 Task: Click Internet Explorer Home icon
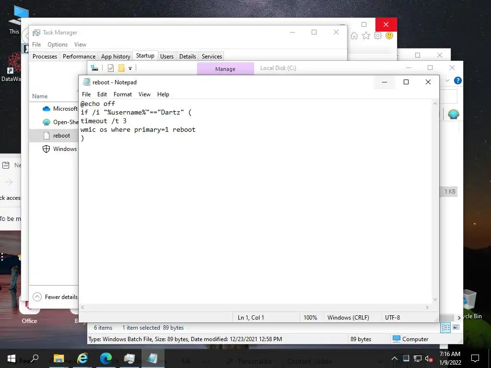click(354, 35)
